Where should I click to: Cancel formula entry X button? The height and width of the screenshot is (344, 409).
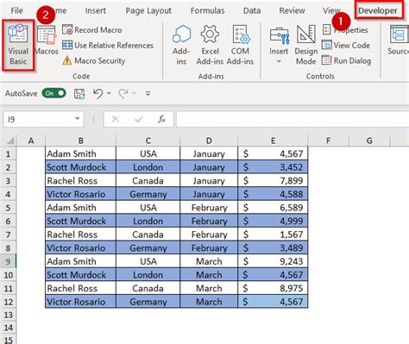click(x=116, y=119)
